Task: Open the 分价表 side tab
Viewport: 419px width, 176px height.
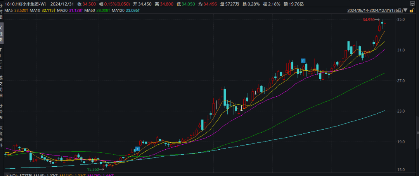Action: click(x=2, y=111)
